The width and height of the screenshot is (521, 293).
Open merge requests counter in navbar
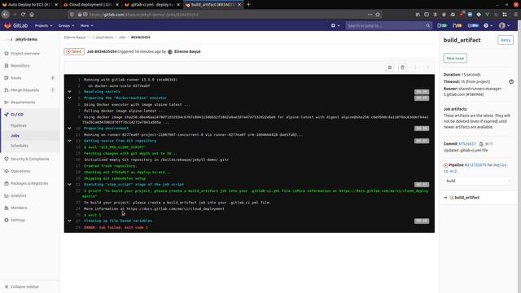click(458, 25)
